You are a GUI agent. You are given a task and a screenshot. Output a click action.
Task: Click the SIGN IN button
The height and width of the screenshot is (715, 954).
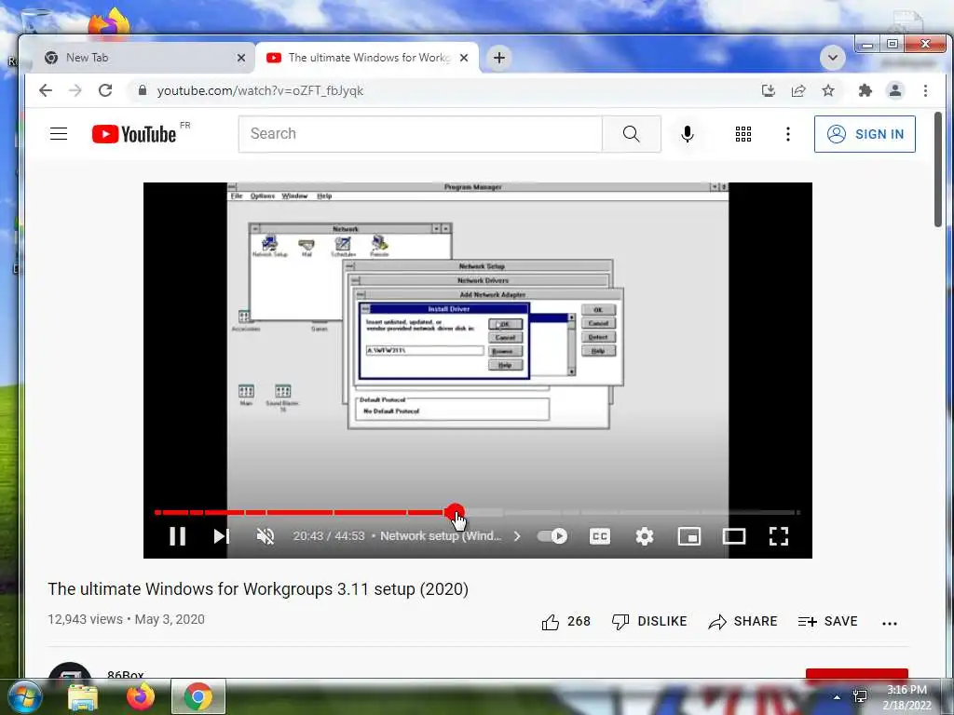(x=865, y=134)
